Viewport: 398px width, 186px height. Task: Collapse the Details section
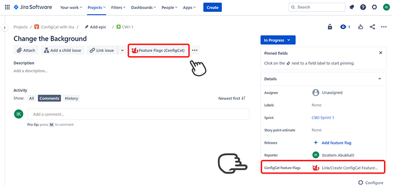pyautogui.click(x=380, y=79)
